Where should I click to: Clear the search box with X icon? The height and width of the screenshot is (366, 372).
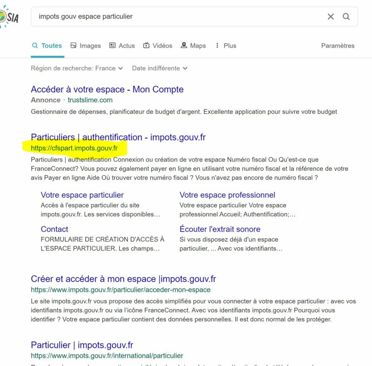pyautogui.click(x=331, y=17)
